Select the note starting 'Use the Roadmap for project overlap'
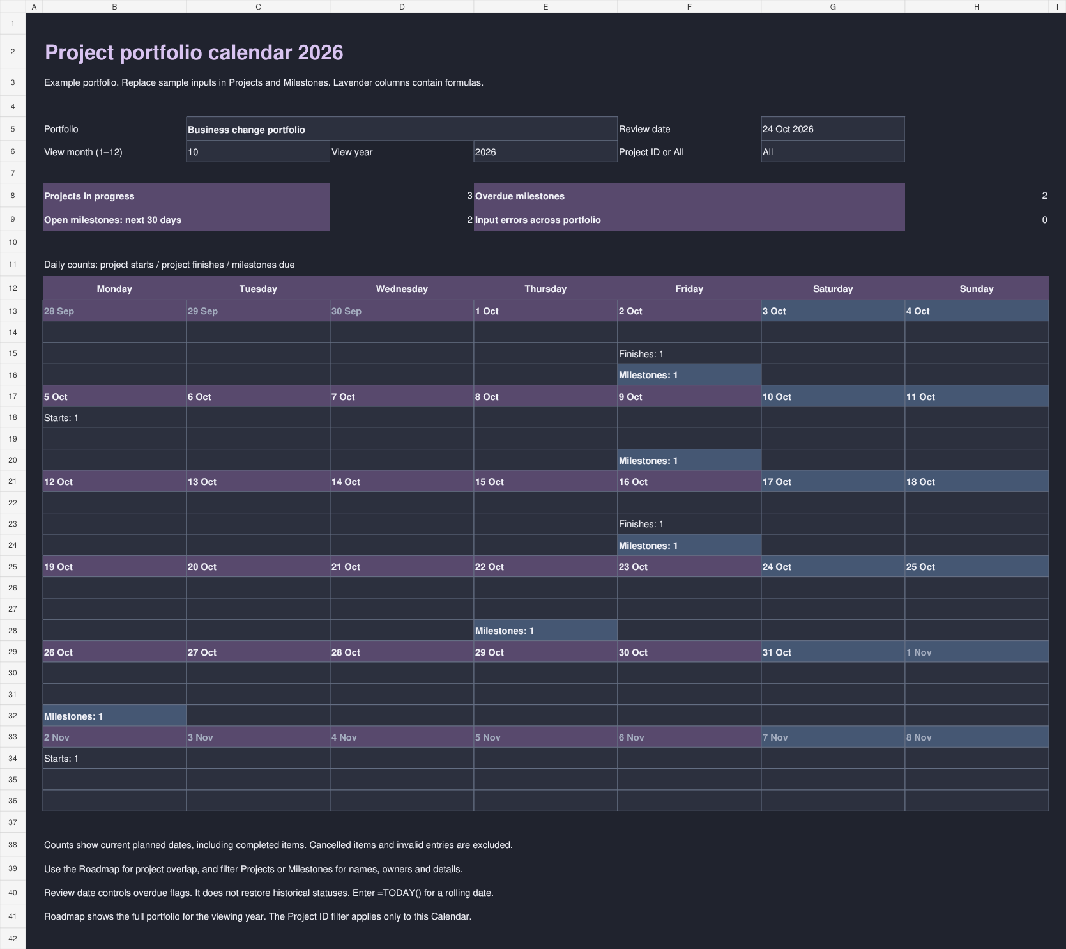 [x=253, y=869]
